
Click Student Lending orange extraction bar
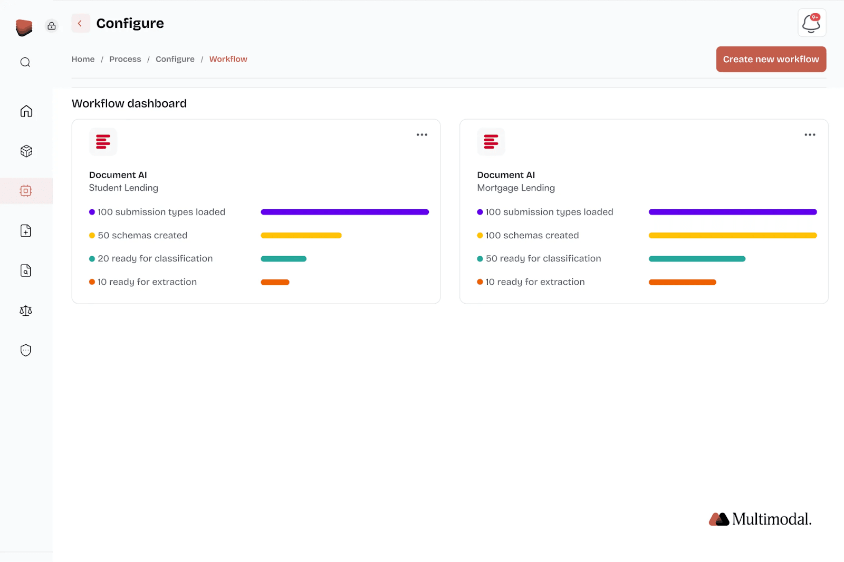[x=275, y=282]
